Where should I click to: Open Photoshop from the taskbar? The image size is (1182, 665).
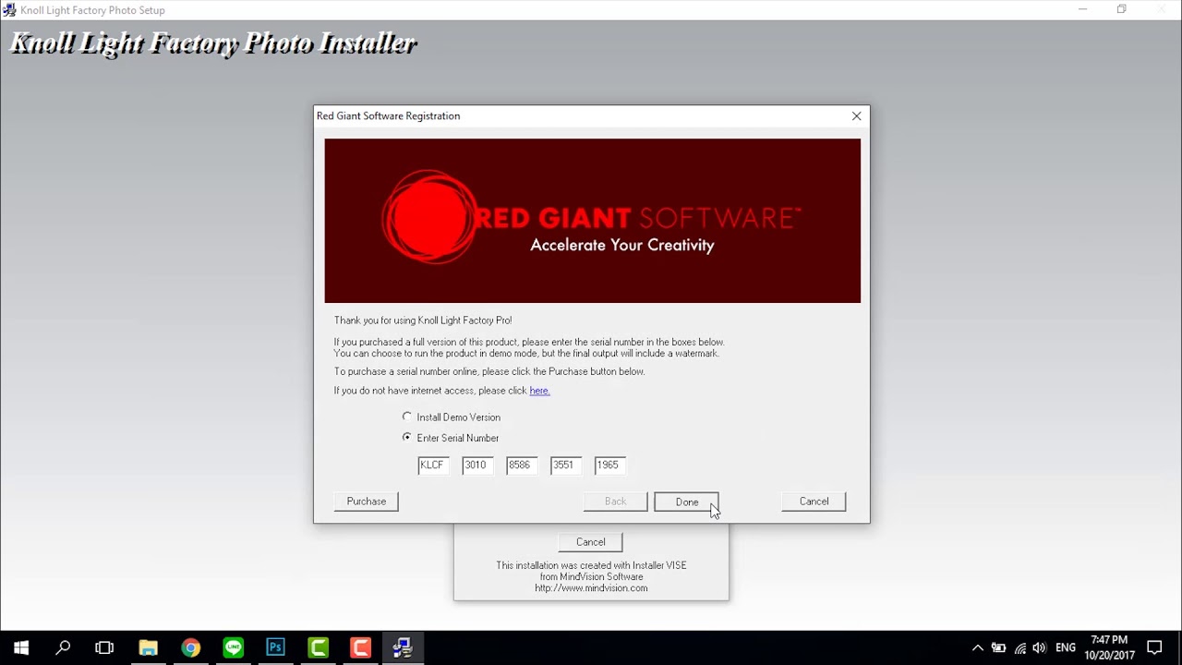275,647
